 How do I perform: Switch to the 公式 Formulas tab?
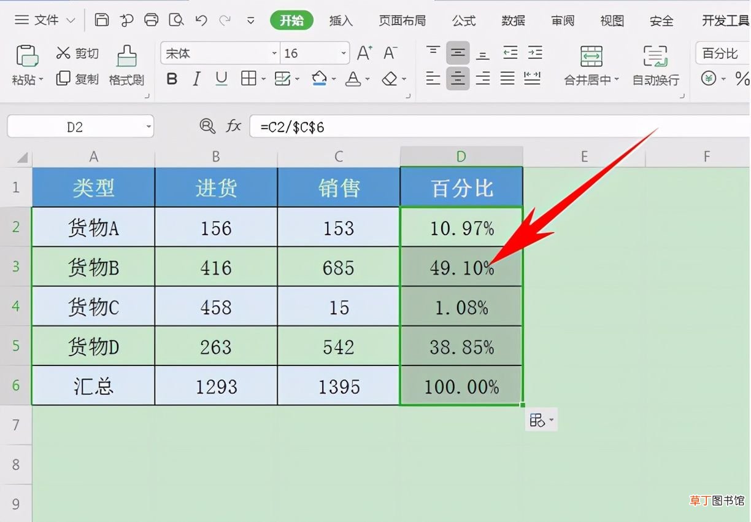[x=464, y=21]
